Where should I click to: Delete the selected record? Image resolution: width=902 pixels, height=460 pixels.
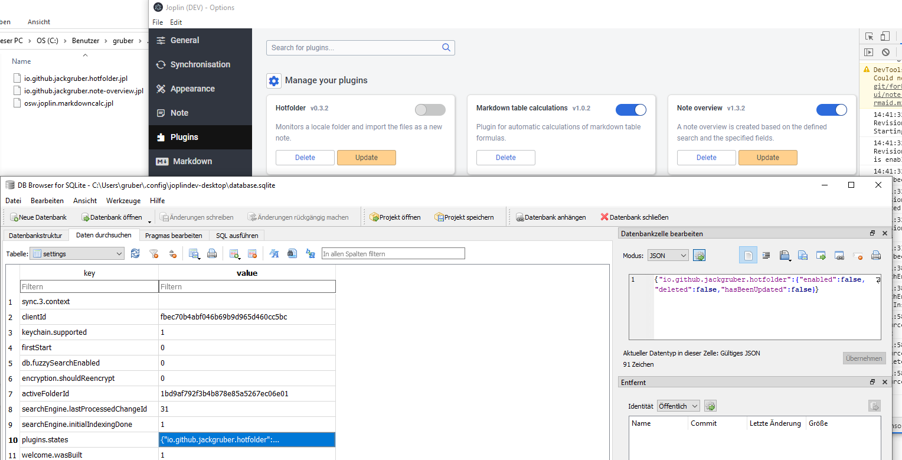click(x=253, y=253)
